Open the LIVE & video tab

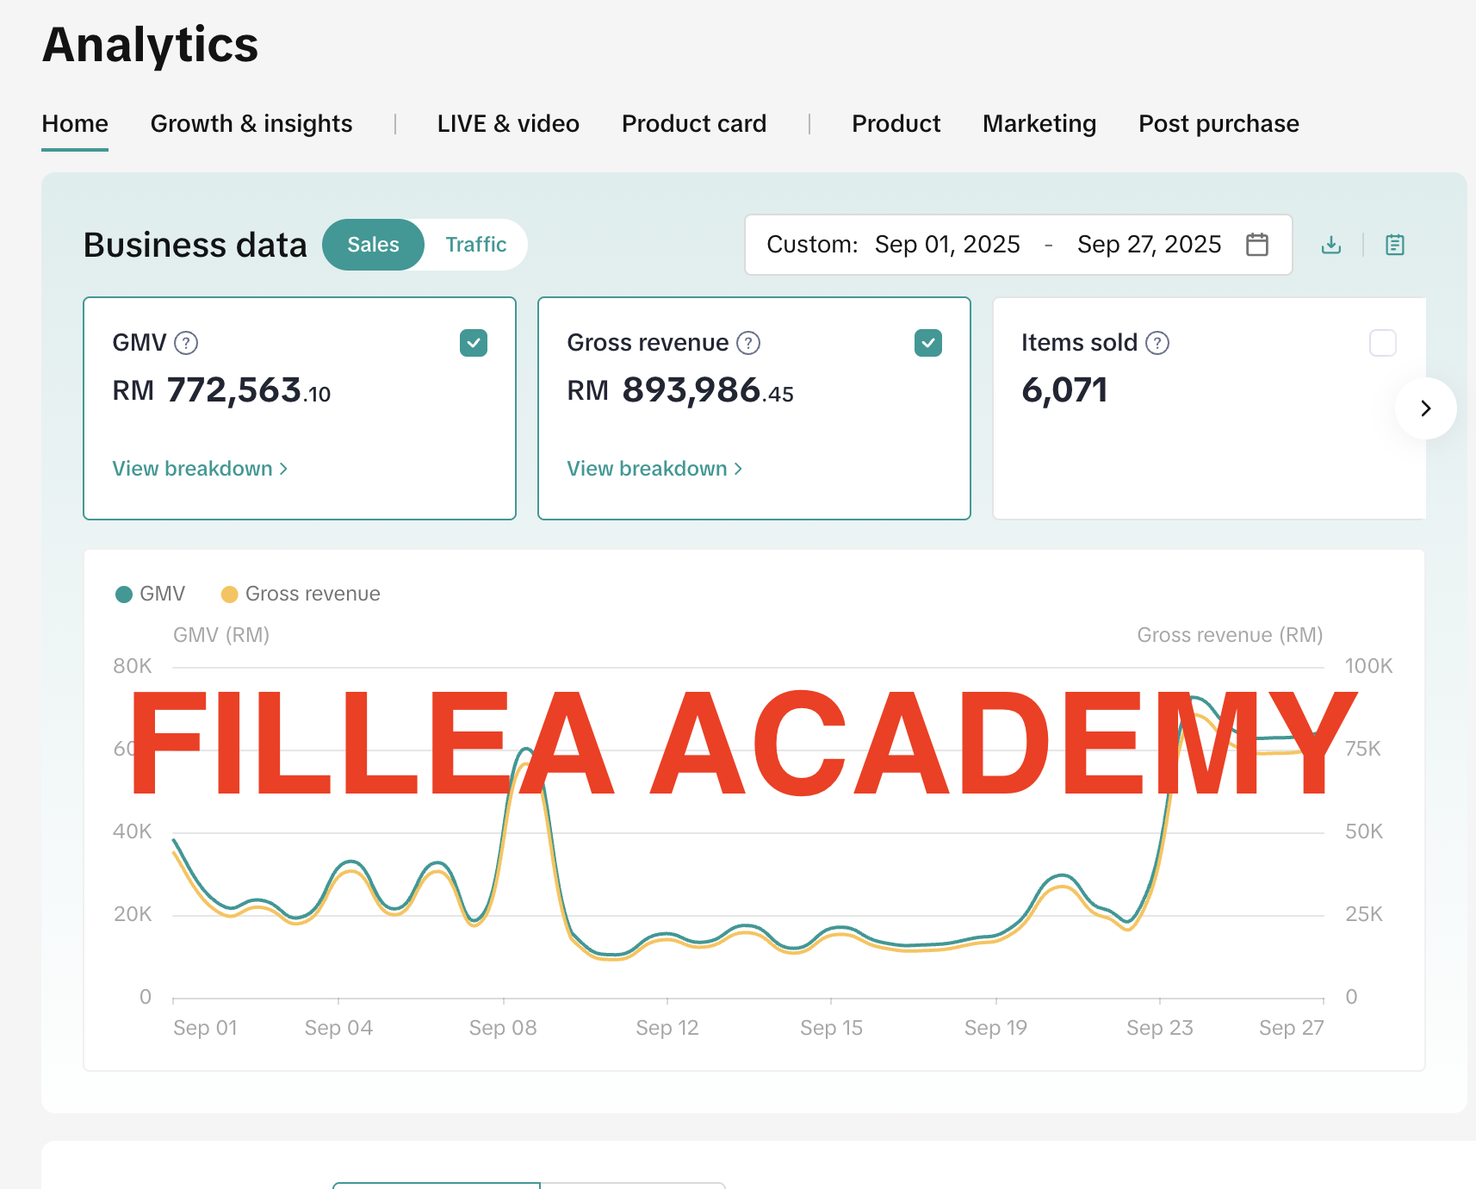pyautogui.click(x=508, y=124)
